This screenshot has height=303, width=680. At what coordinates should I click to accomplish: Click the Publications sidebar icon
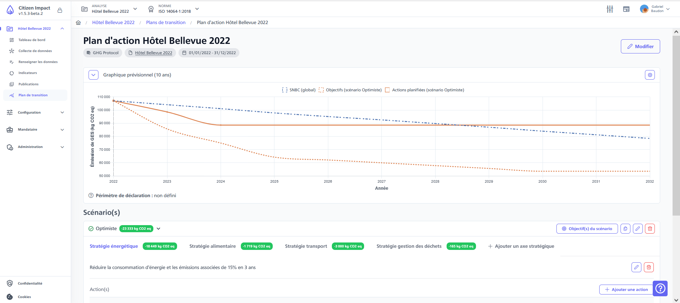[x=12, y=84]
